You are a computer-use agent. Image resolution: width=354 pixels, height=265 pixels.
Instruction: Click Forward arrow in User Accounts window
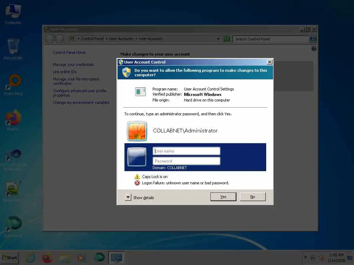click(59, 39)
